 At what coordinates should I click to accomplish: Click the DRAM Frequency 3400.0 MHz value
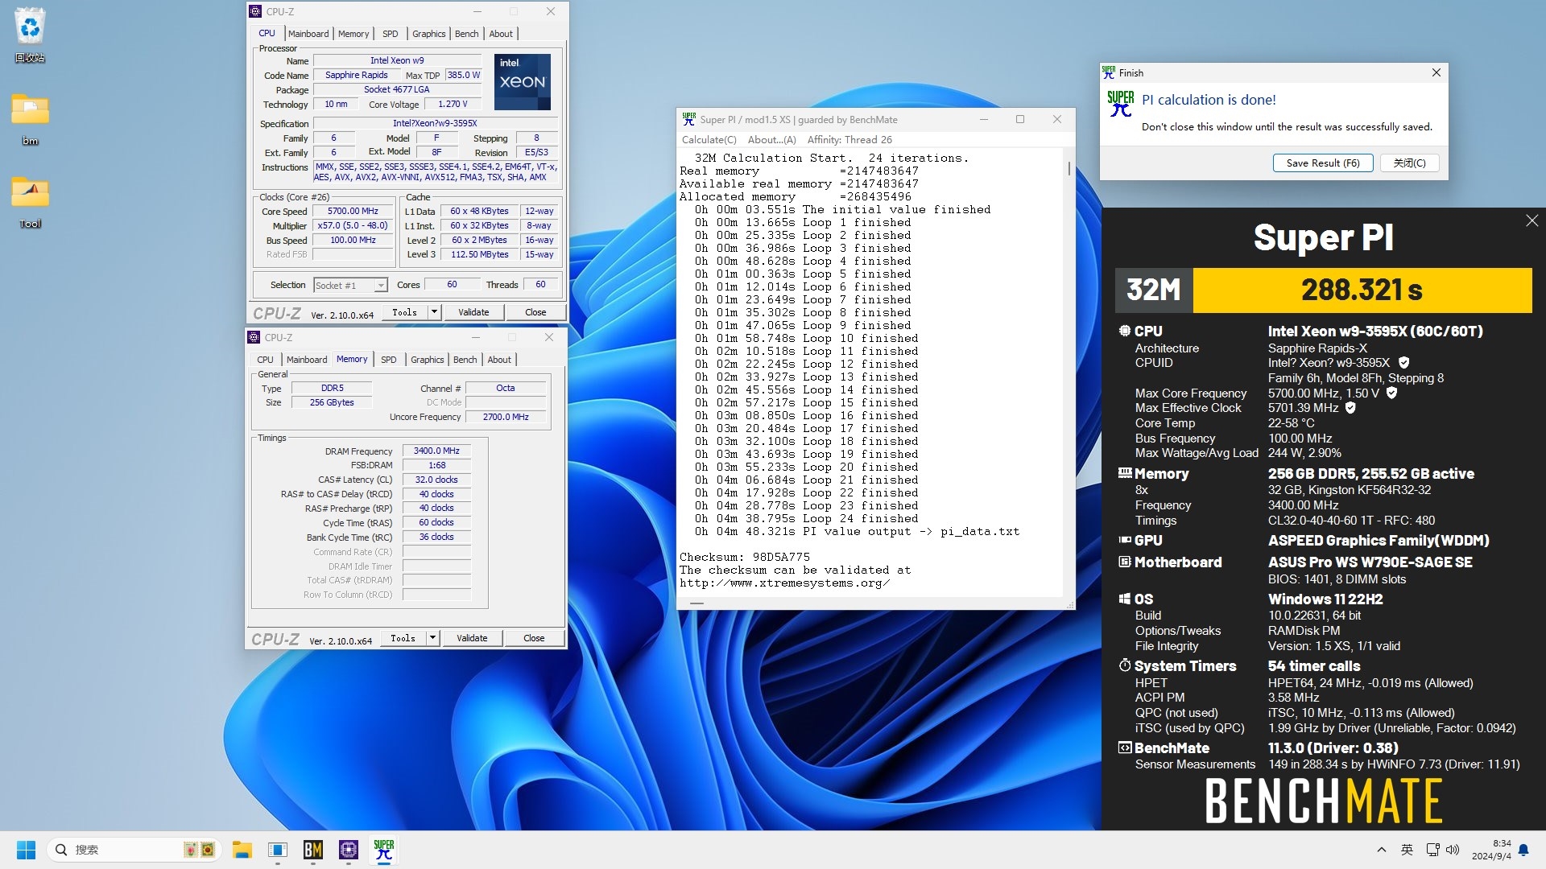pos(436,451)
